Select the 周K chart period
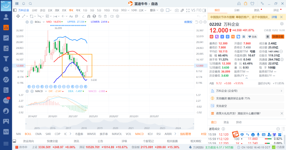 tap(57, 10)
